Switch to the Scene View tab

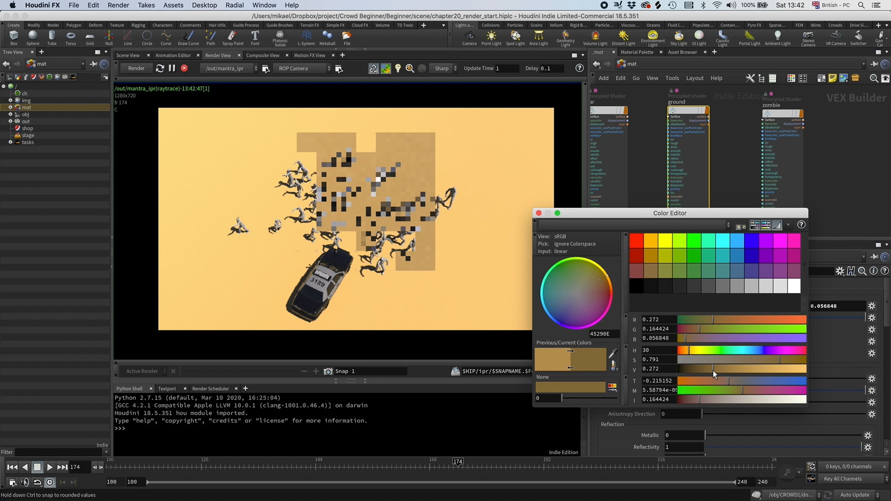click(128, 55)
